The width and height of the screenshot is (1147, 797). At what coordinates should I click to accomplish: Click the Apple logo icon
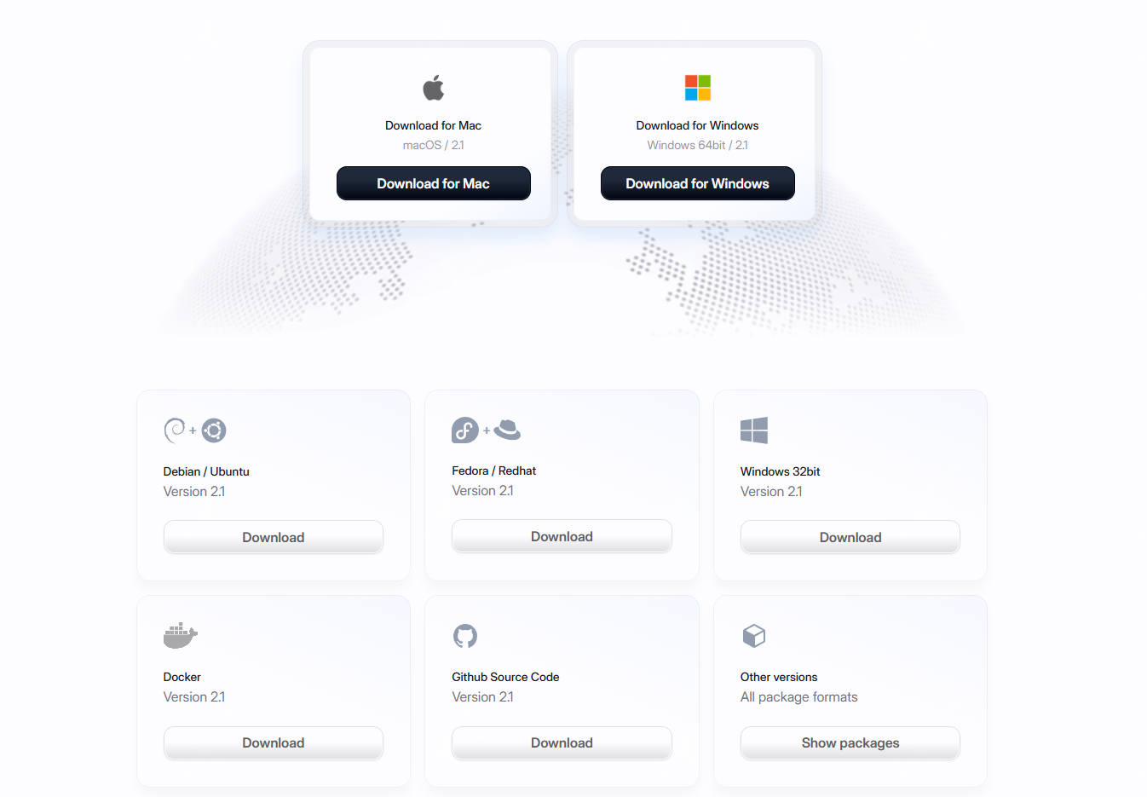click(x=433, y=88)
